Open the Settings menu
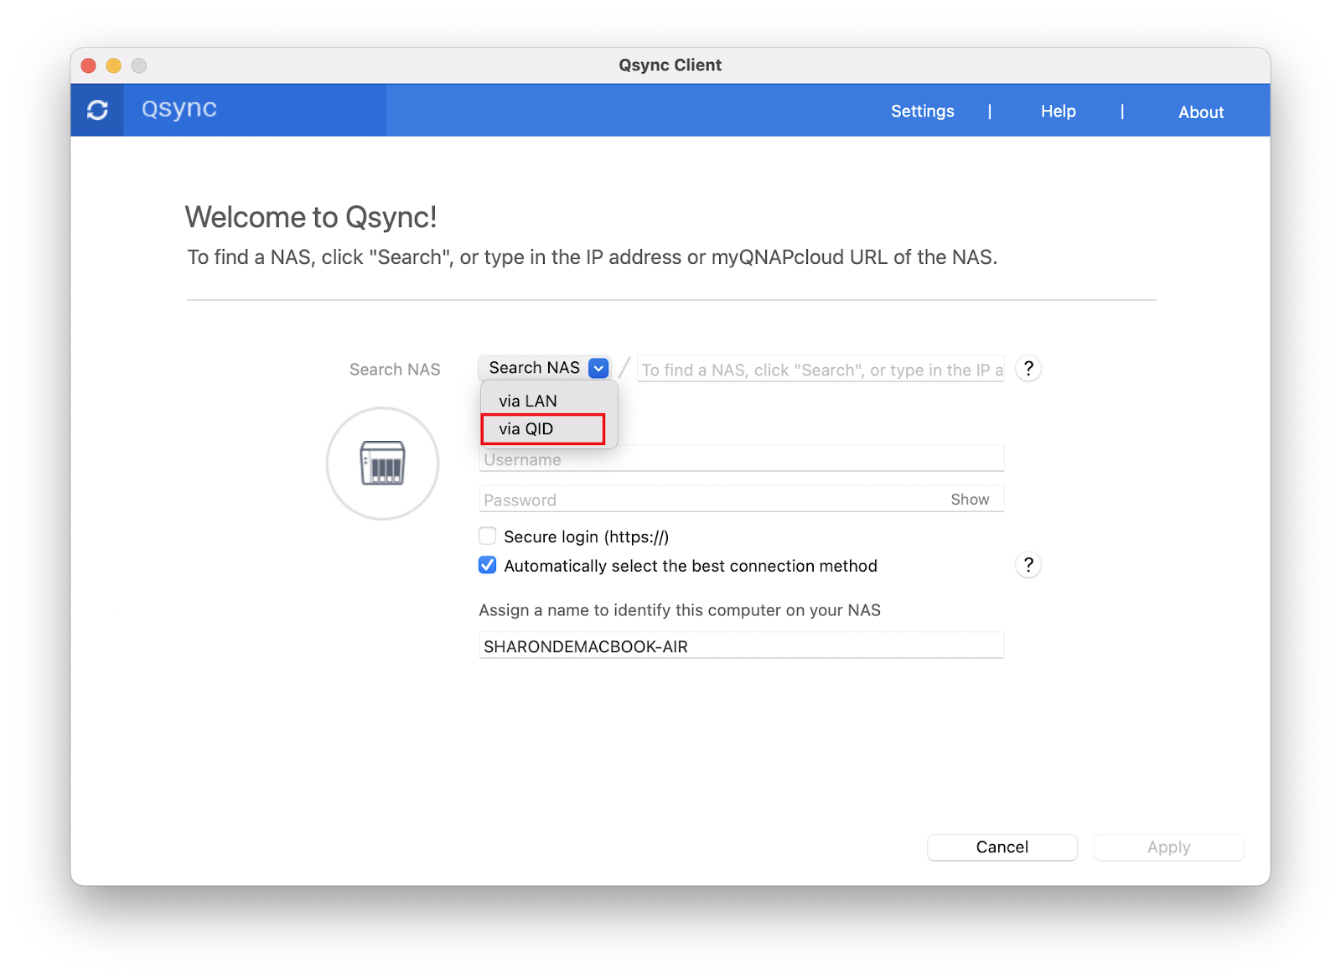The width and height of the screenshot is (1341, 979). [922, 111]
